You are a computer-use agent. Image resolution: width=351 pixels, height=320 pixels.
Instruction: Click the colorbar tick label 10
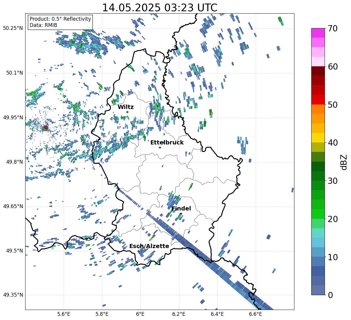[333, 257]
